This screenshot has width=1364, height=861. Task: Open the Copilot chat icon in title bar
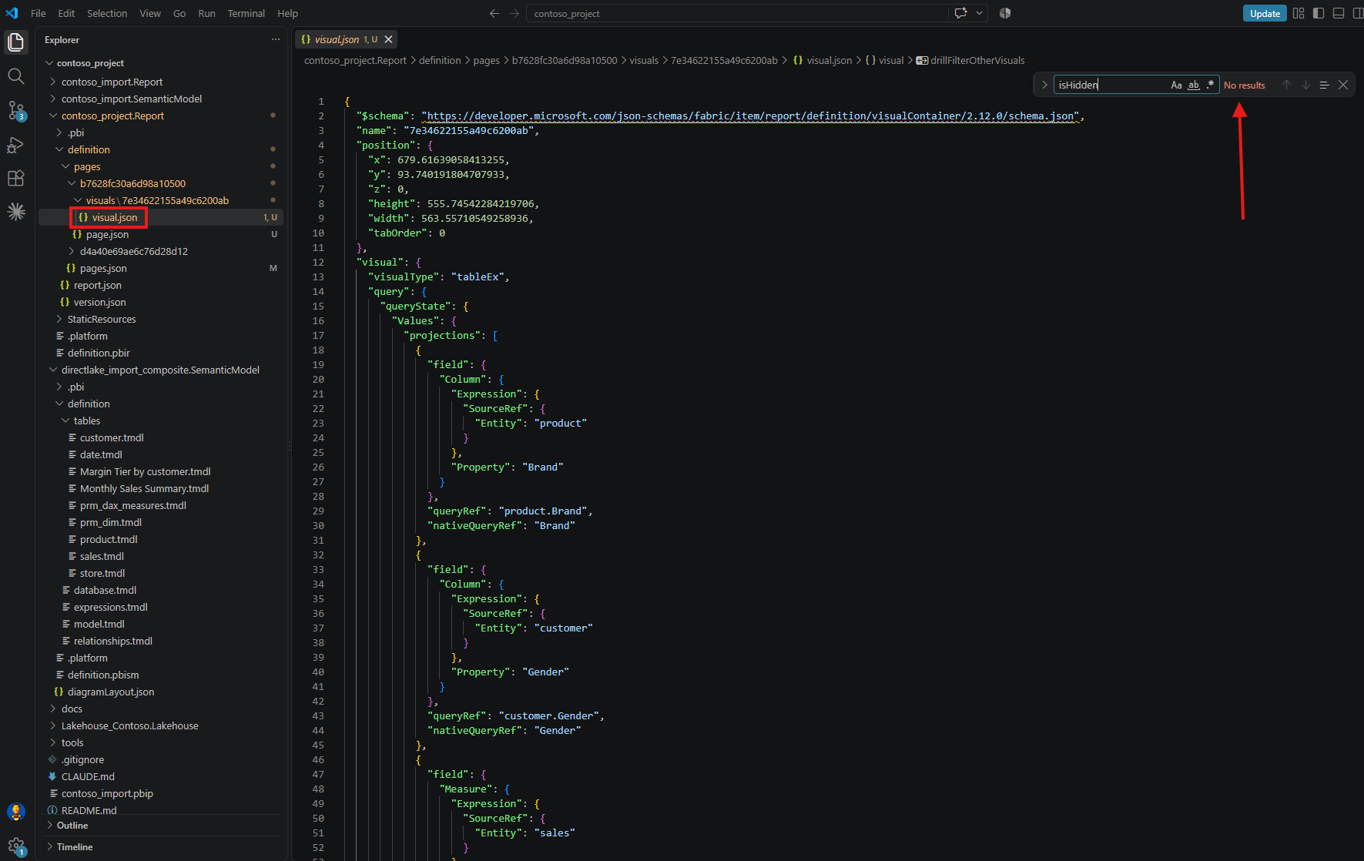pyautogui.click(x=961, y=13)
